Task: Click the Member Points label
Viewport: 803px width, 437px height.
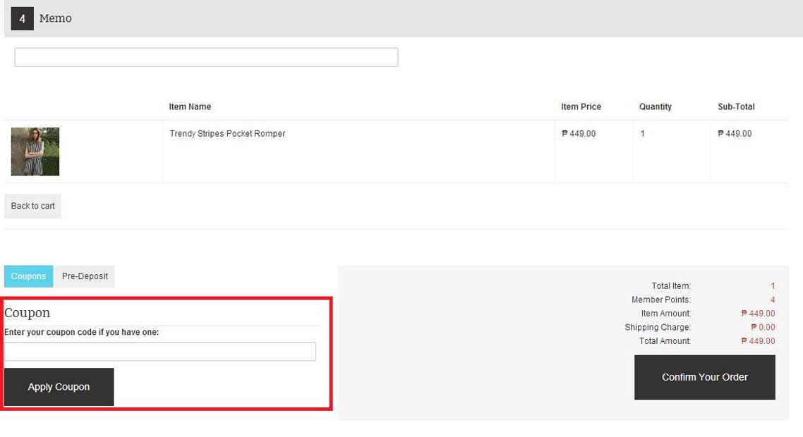Action: coord(660,300)
